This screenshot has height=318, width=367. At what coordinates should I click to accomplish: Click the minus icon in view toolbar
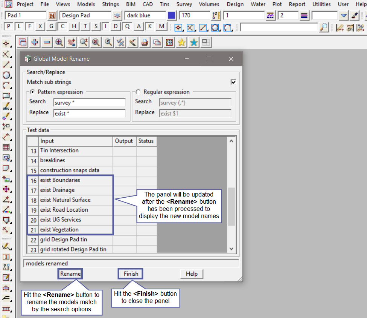click(x=47, y=43)
